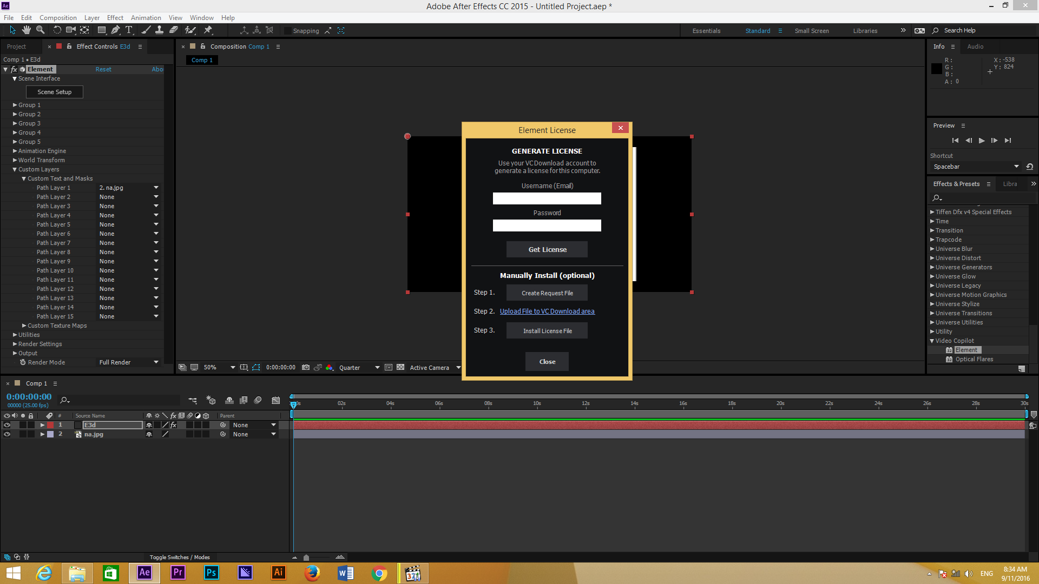Open the show channel RGB icon
The image size is (1039, 584).
[329, 368]
